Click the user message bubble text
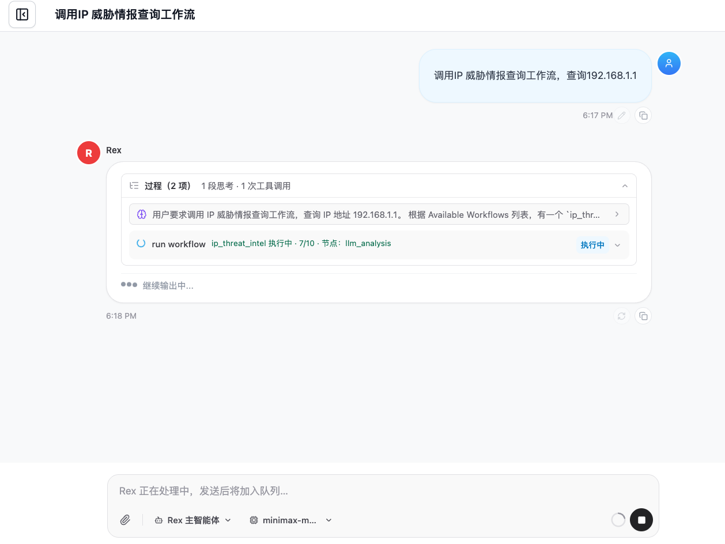Screen dimensions: 725x544 point(535,75)
